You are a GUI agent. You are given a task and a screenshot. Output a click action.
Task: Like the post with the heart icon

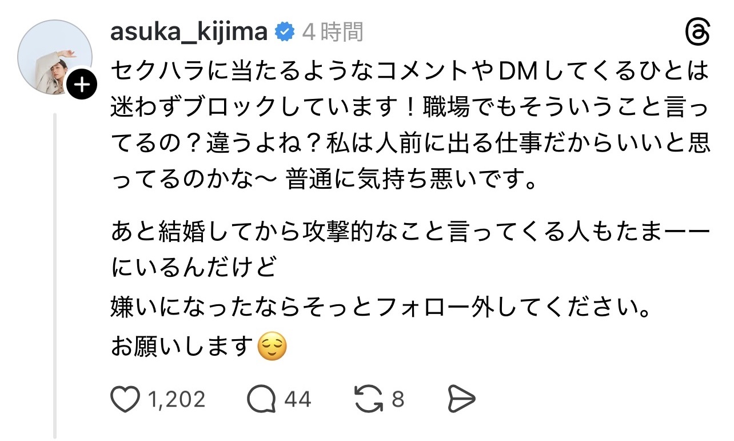[x=124, y=399]
